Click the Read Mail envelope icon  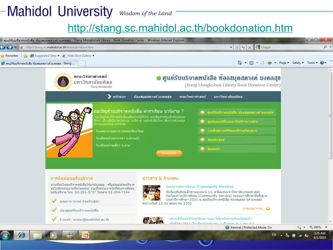(x=262, y=63)
